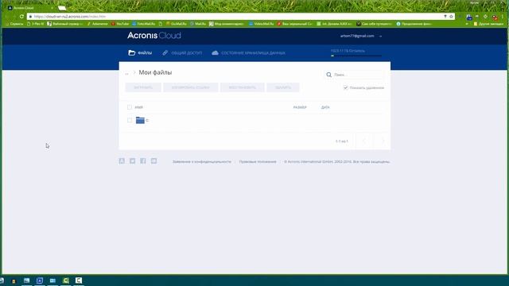Click the Acronis Cloud logo
The image size is (509, 286).
click(x=154, y=35)
